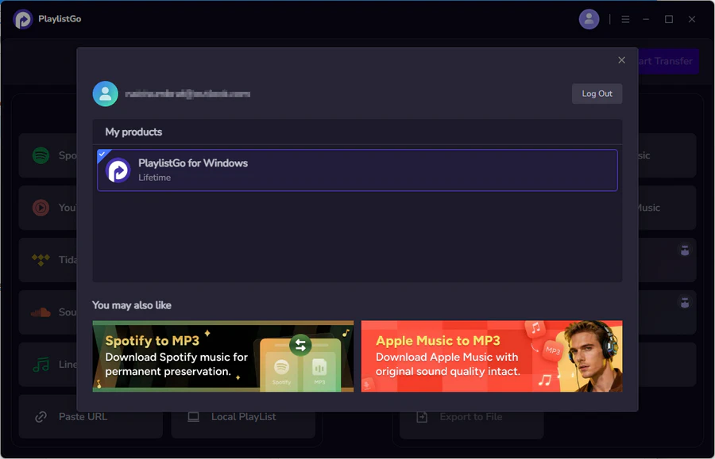This screenshot has width=715, height=459.
Task: Click the Lifetime license label
Action: [x=155, y=178]
